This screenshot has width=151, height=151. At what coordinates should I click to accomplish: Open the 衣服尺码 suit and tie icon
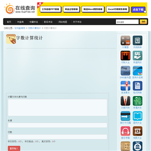125,101
